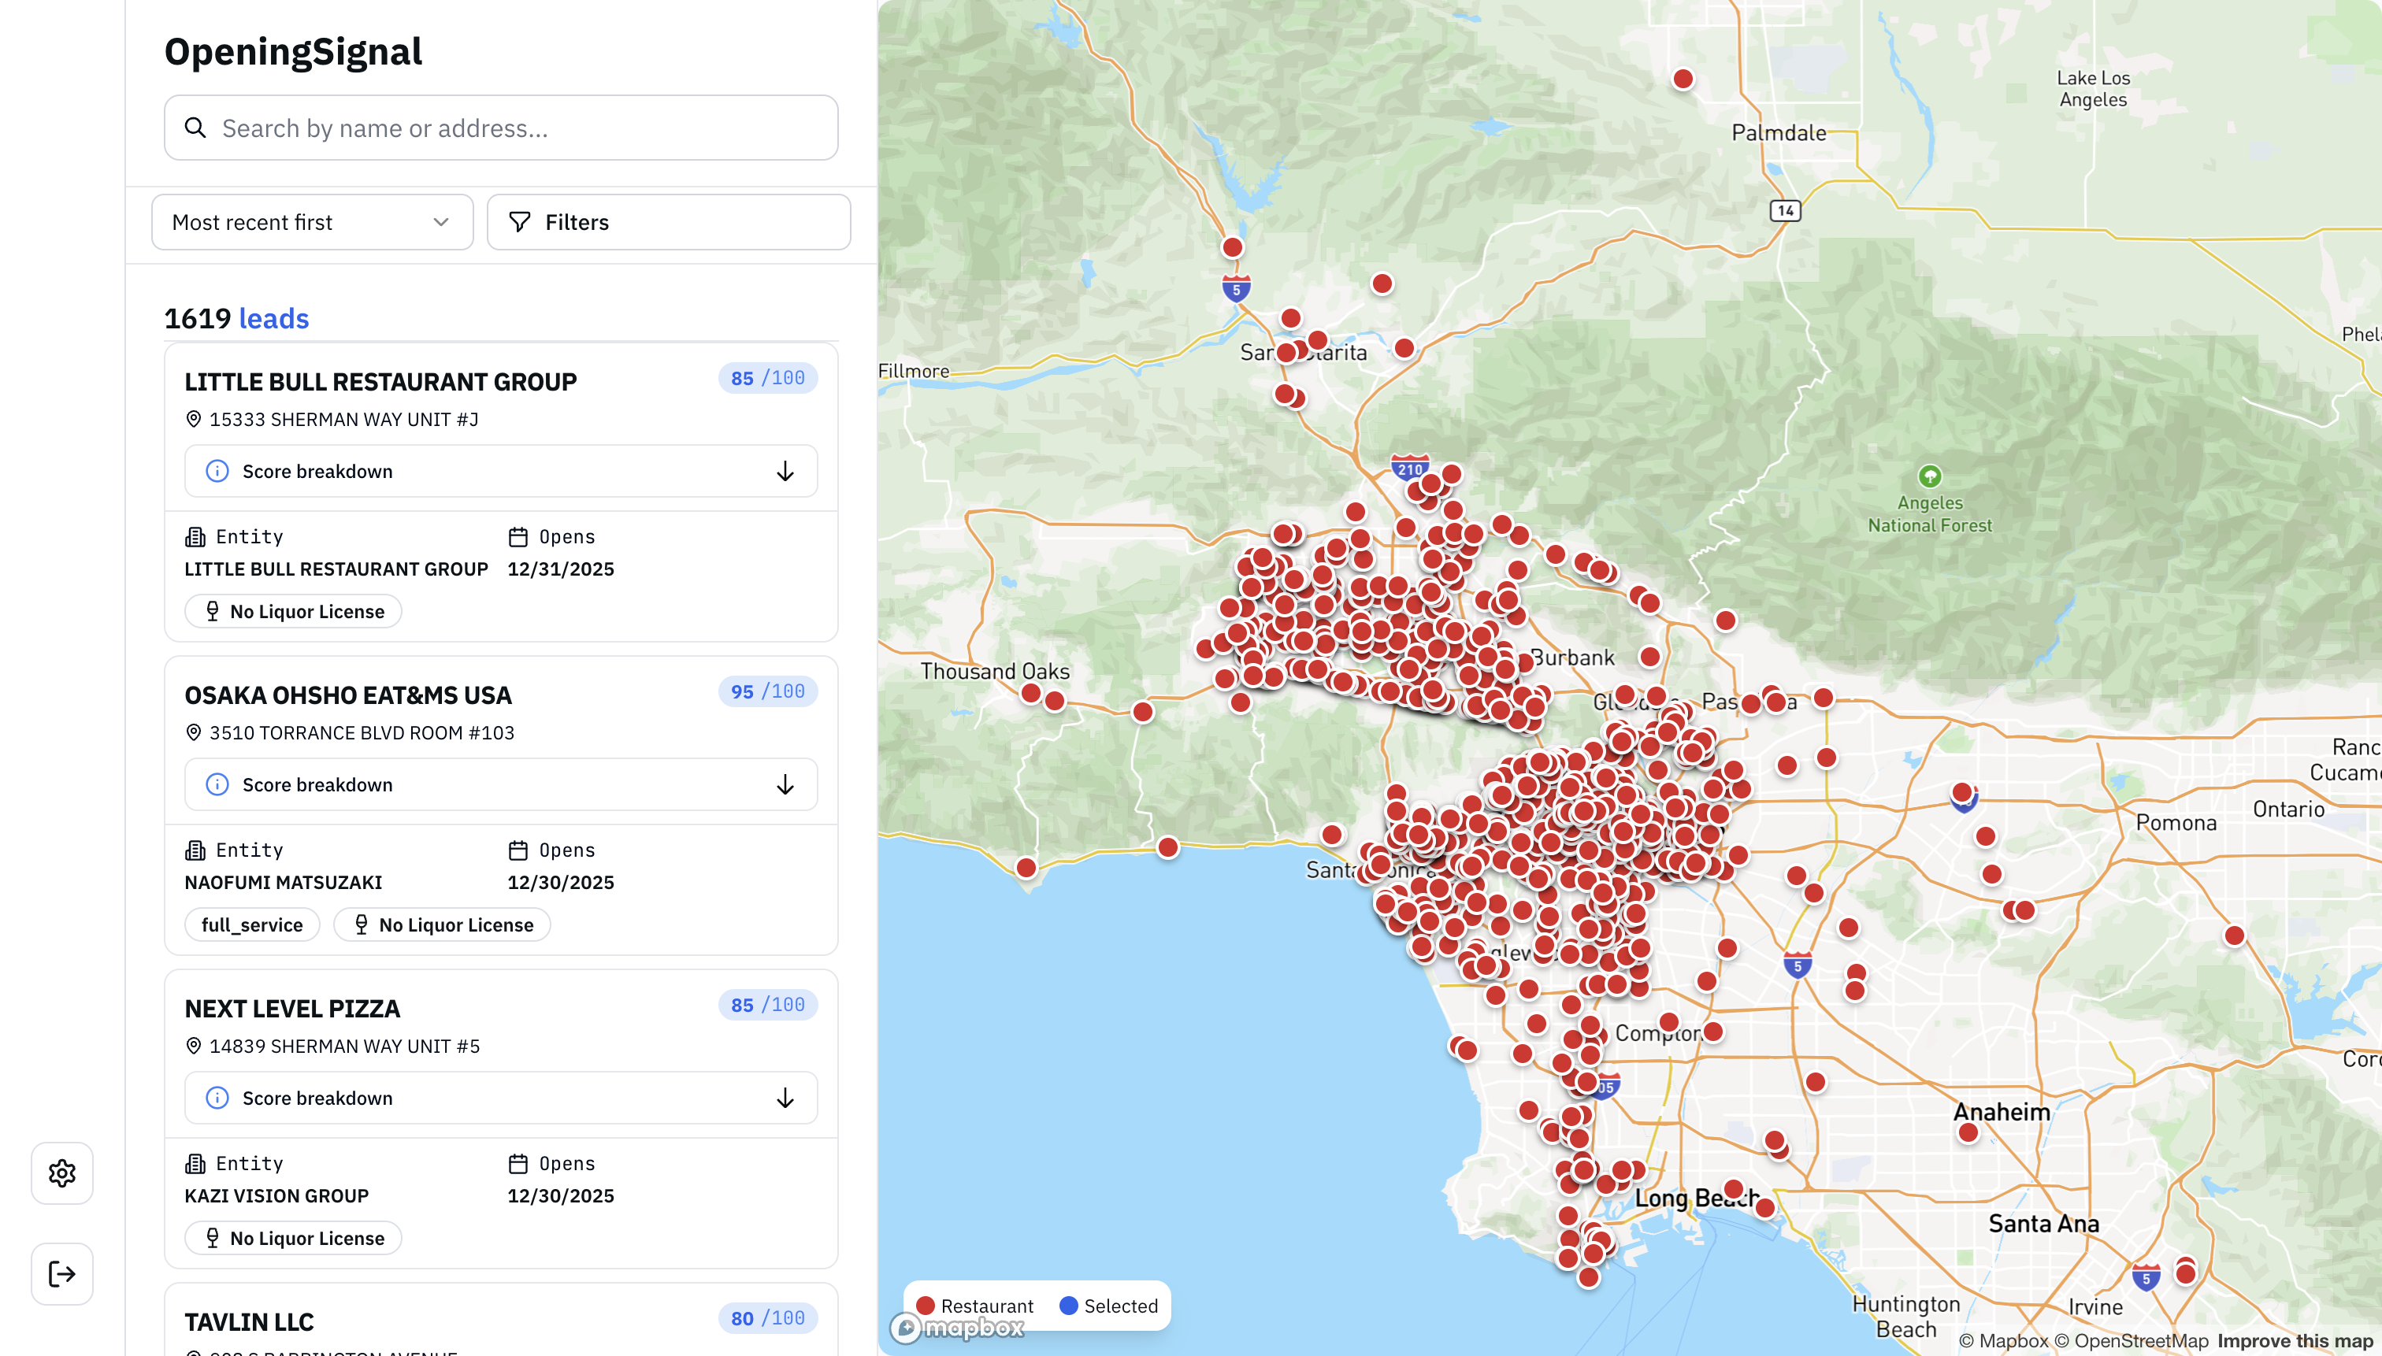Click red Restaurant legend swatch

pyautogui.click(x=926, y=1306)
